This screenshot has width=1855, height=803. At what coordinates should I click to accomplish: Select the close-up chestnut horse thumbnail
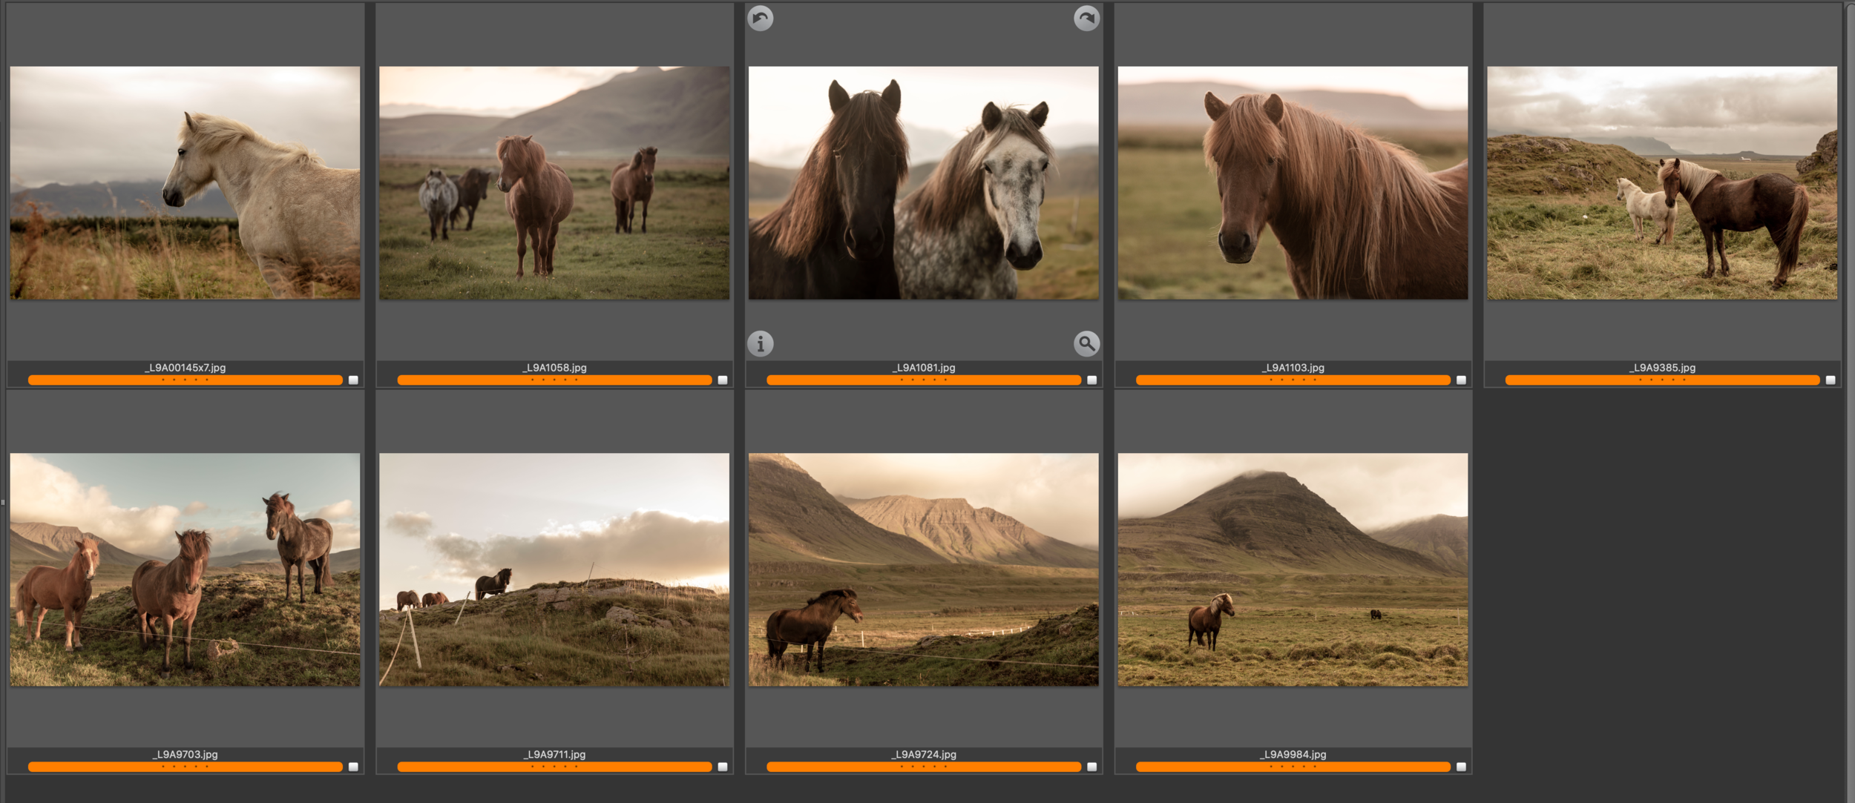point(1293,183)
